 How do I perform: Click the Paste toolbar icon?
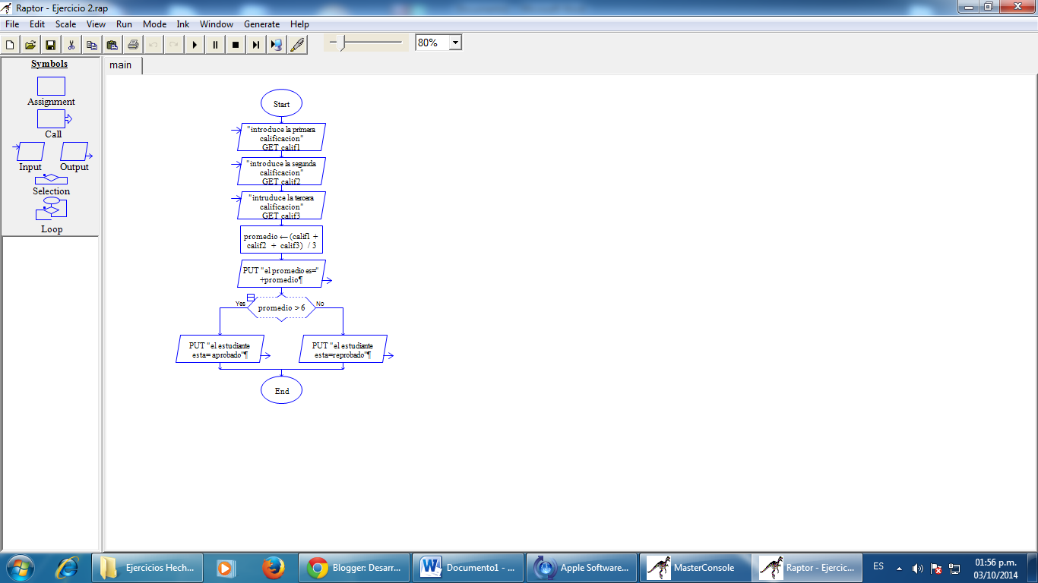point(112,44)
